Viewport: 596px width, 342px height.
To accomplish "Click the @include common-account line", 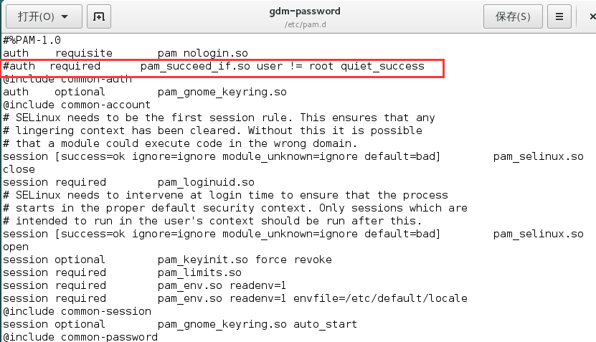I will (x=77, y=105).
